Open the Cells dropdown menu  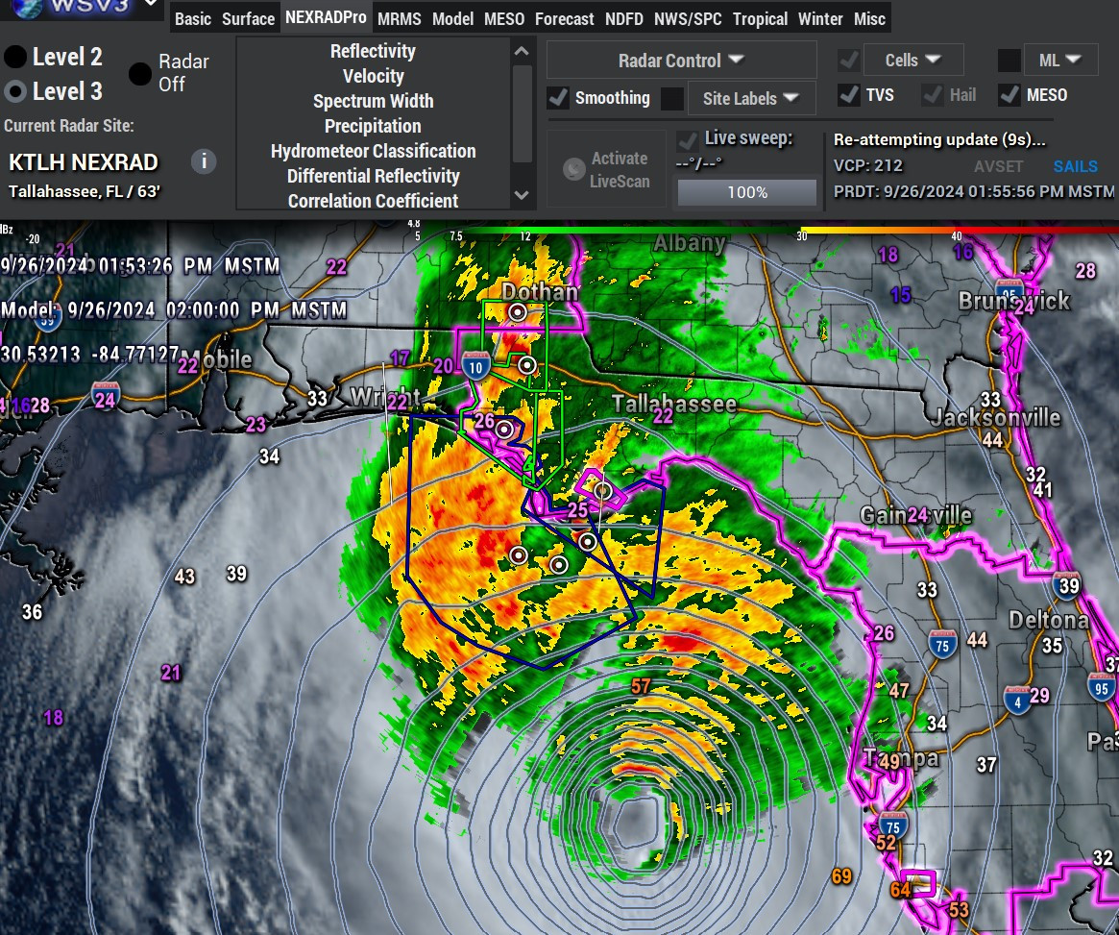point(913,60)
